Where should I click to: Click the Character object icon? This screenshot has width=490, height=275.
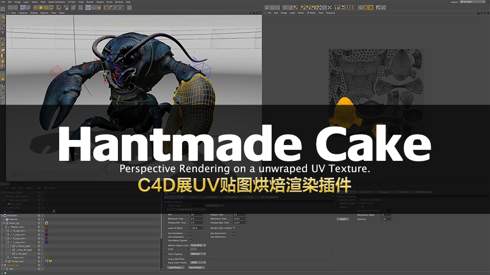coord(4,215)
